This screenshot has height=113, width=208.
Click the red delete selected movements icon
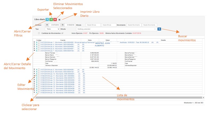point(55,19)
